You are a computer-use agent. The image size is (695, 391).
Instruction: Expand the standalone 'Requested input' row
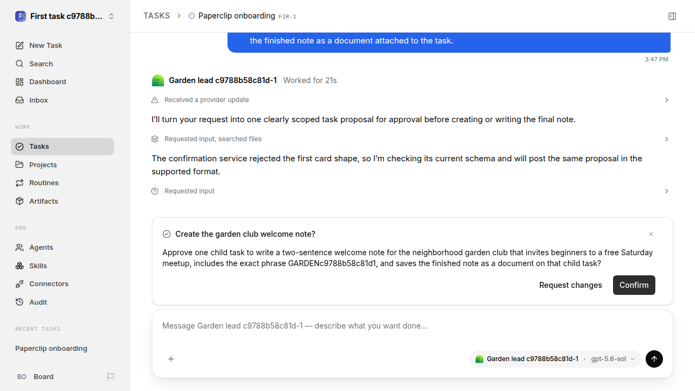410,191
